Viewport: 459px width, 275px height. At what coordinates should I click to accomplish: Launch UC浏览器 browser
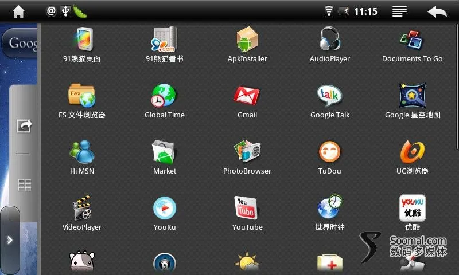(x=413, y=157)
